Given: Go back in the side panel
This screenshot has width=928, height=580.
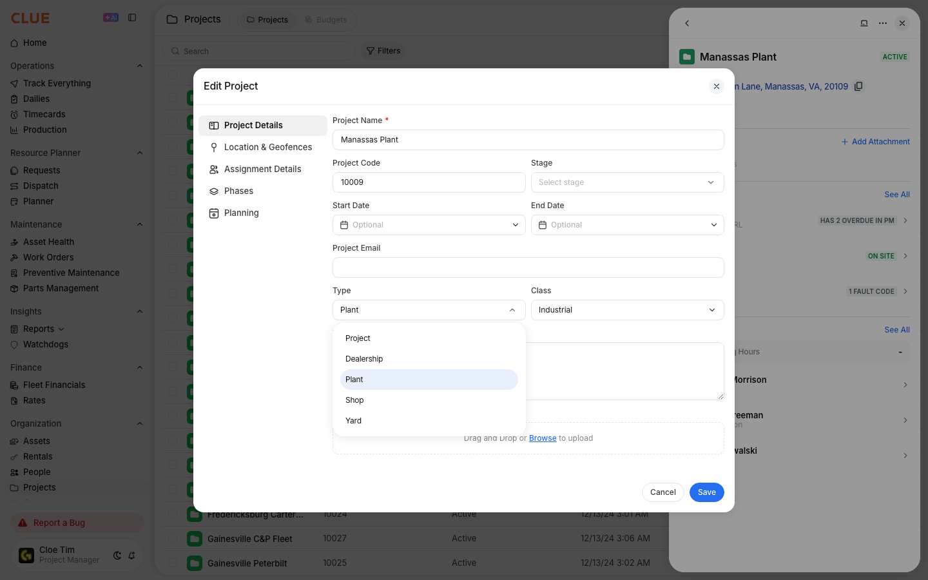Looking at the screenshot, I should (x=687, y=23).
